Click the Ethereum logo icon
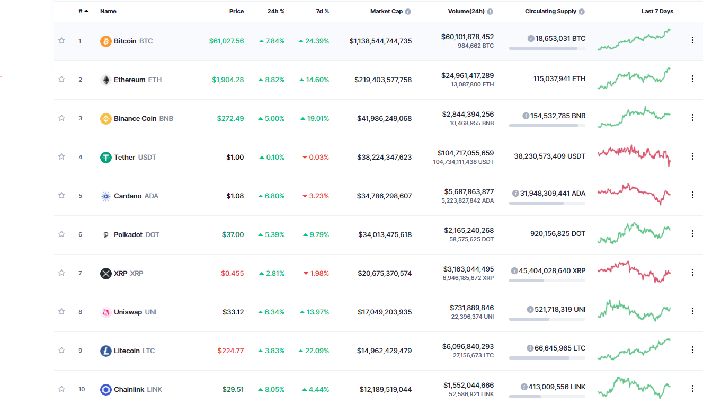The width and height of the screenshot is (703, 411). [x=106, y=80]
